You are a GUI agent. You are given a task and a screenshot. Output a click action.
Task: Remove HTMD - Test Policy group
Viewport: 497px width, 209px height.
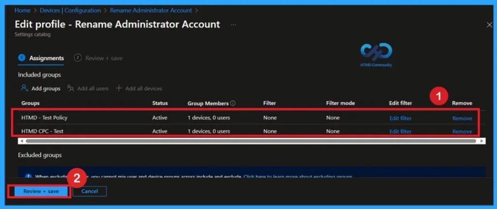462,118
